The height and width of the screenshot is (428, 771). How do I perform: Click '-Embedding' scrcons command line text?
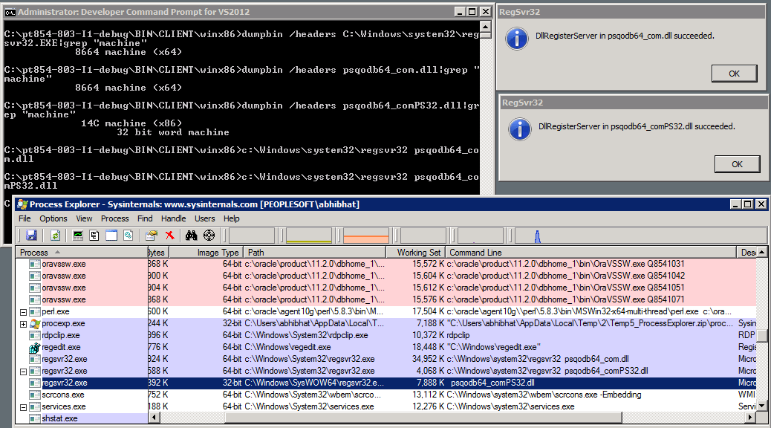620,395
